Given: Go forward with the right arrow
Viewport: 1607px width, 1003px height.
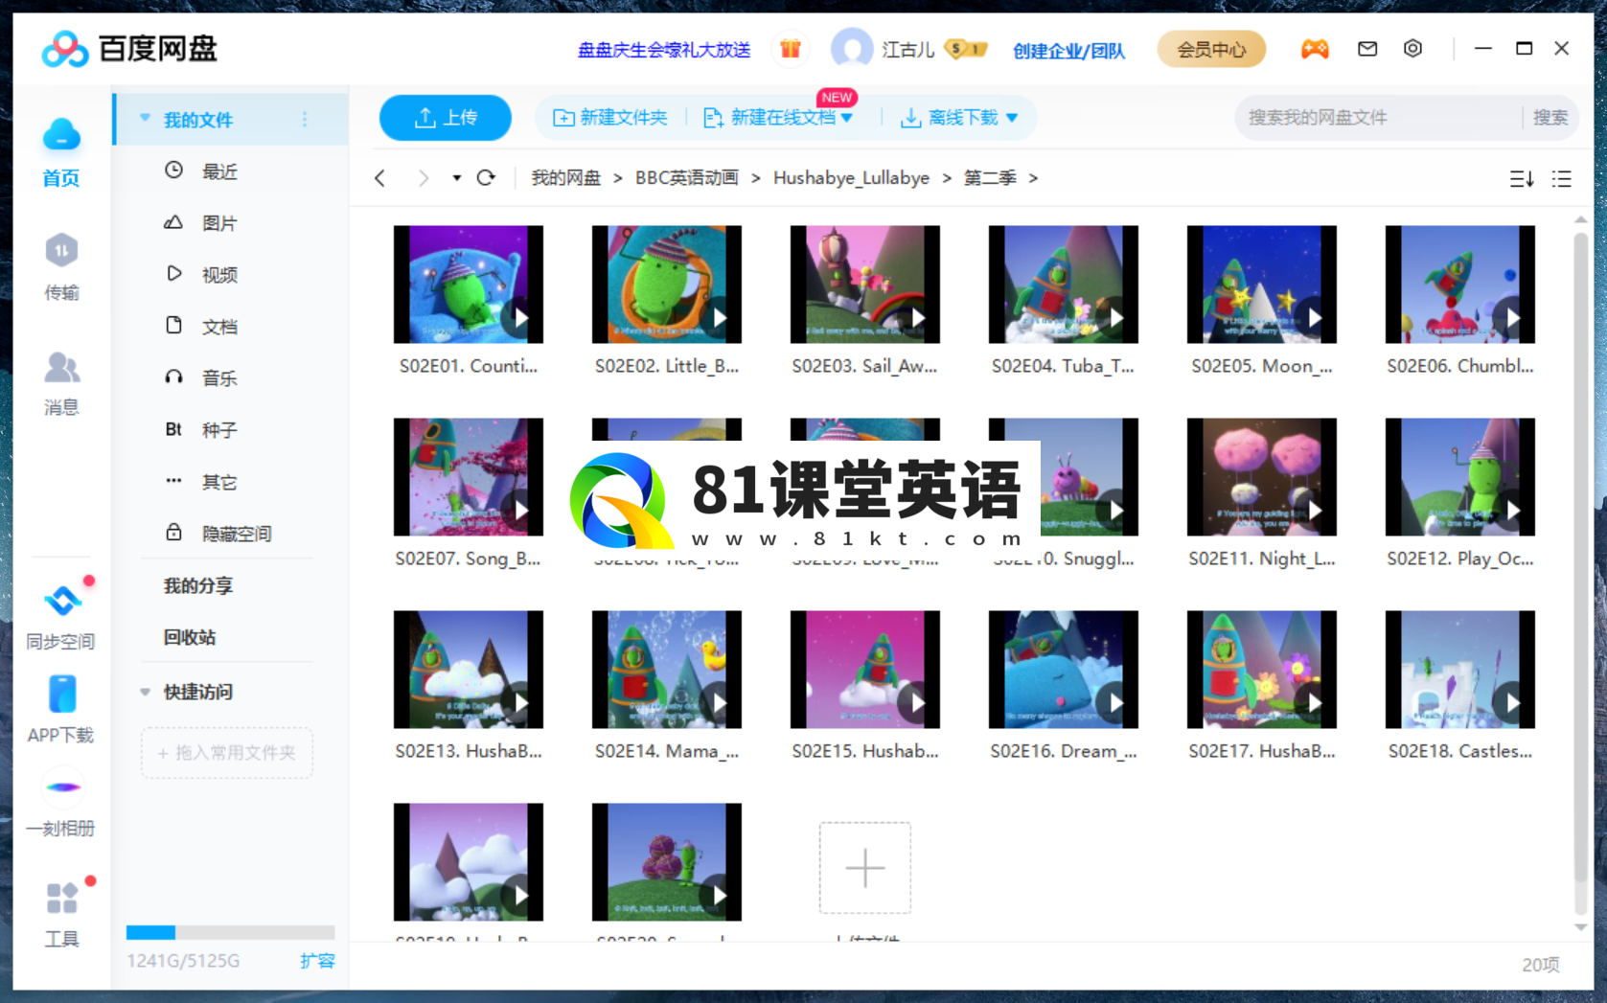Looking at the screenshot, I should (x=424, y=178).
